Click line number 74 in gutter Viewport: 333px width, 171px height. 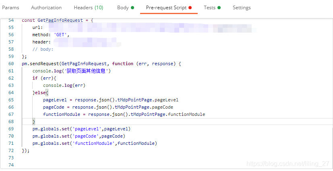pos(11,165)
